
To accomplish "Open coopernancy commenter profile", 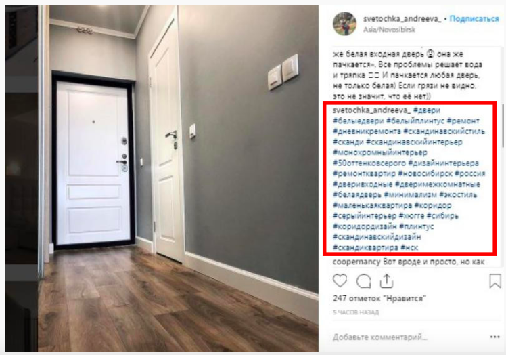I will [356, 262].
